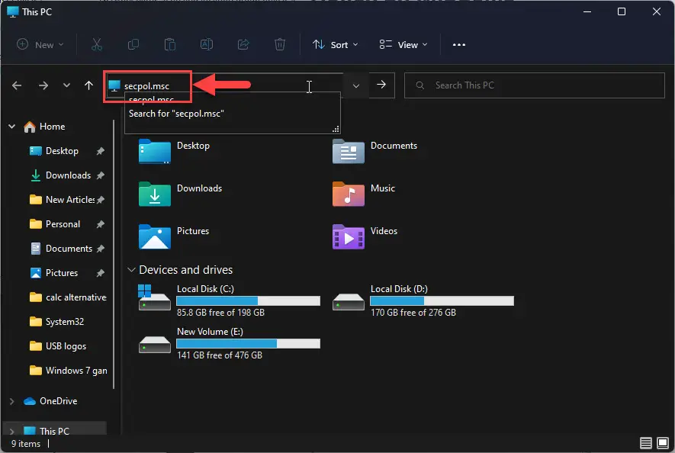Viewport: 675px width, 453px height.
Task: Click the Share icon in toolbar
Action: click(x=243, y=44)
